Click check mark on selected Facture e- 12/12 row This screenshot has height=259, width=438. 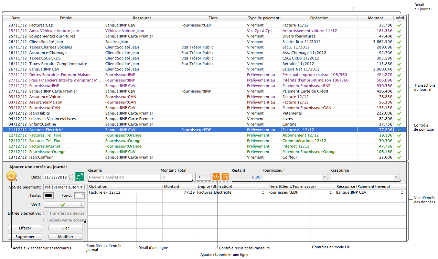399,130
